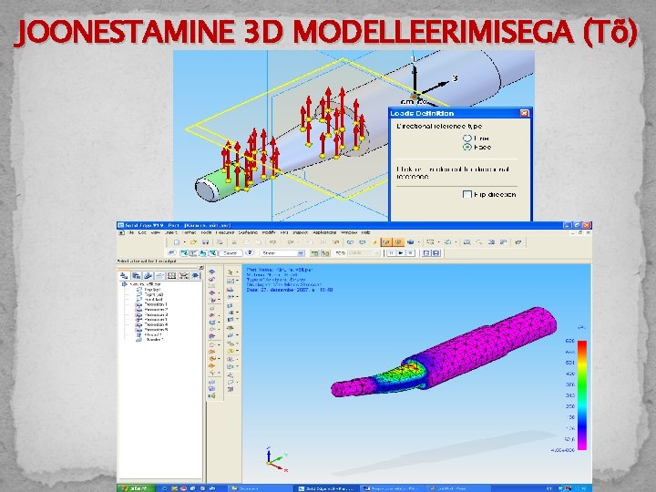Click the Cancel button in ribbon bar

pos(231,253)
